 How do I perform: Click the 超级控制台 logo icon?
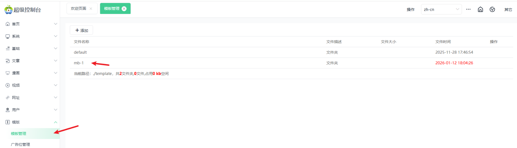click(x=8, y=10)
